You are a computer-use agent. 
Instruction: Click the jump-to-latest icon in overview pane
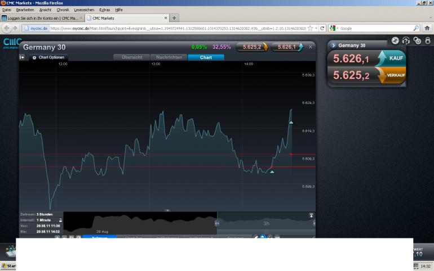coord(311,215)
